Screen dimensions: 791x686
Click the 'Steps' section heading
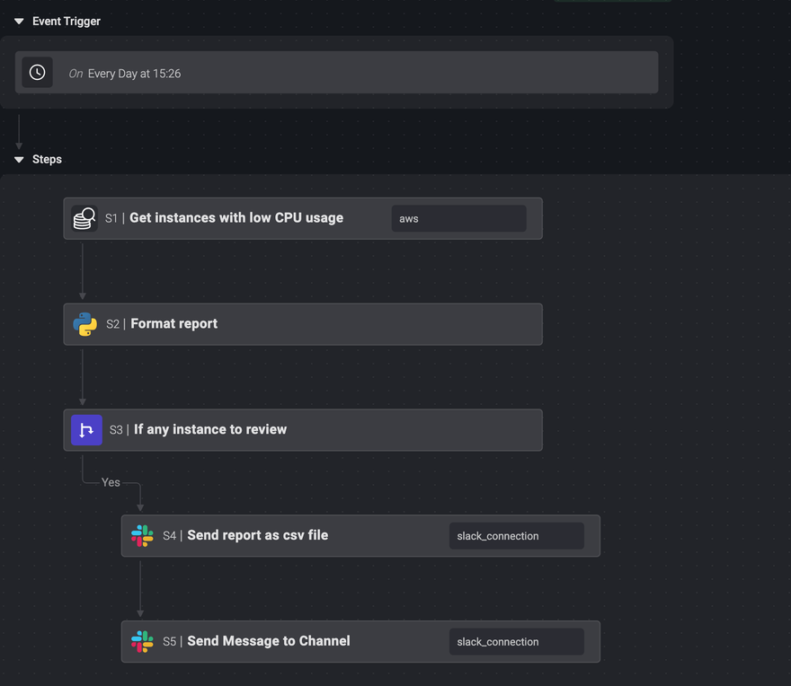click(x=47, y=160)
